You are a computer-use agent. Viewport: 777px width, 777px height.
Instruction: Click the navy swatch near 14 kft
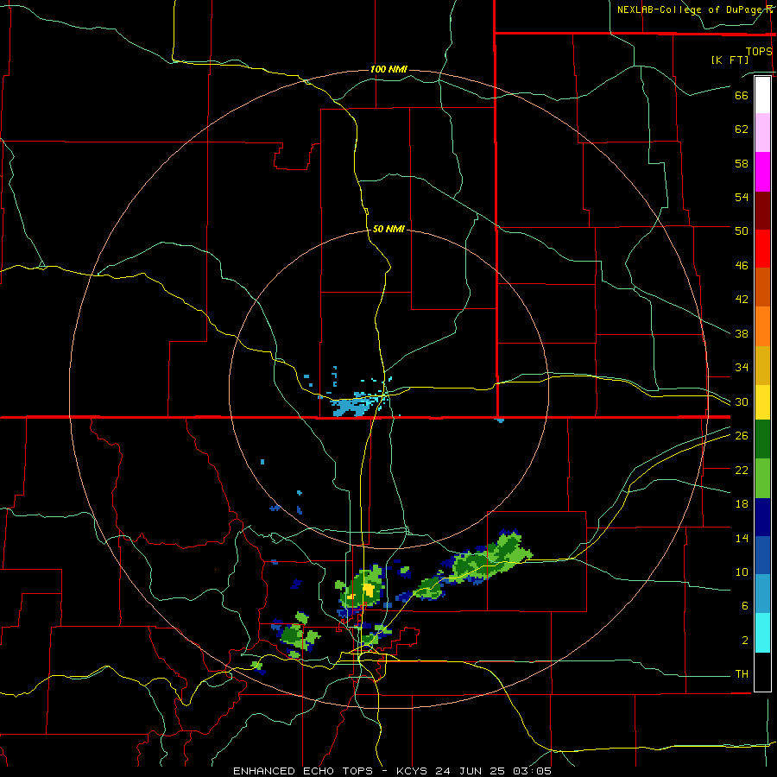tap(762, 517)
